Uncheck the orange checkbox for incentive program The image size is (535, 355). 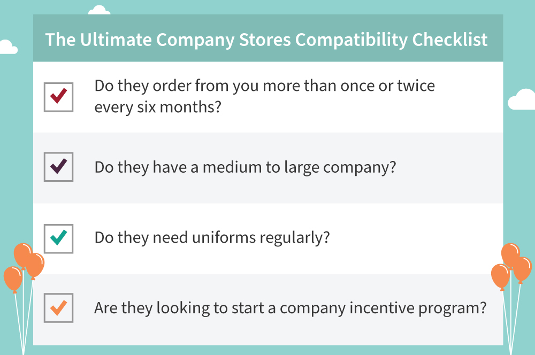58,308
